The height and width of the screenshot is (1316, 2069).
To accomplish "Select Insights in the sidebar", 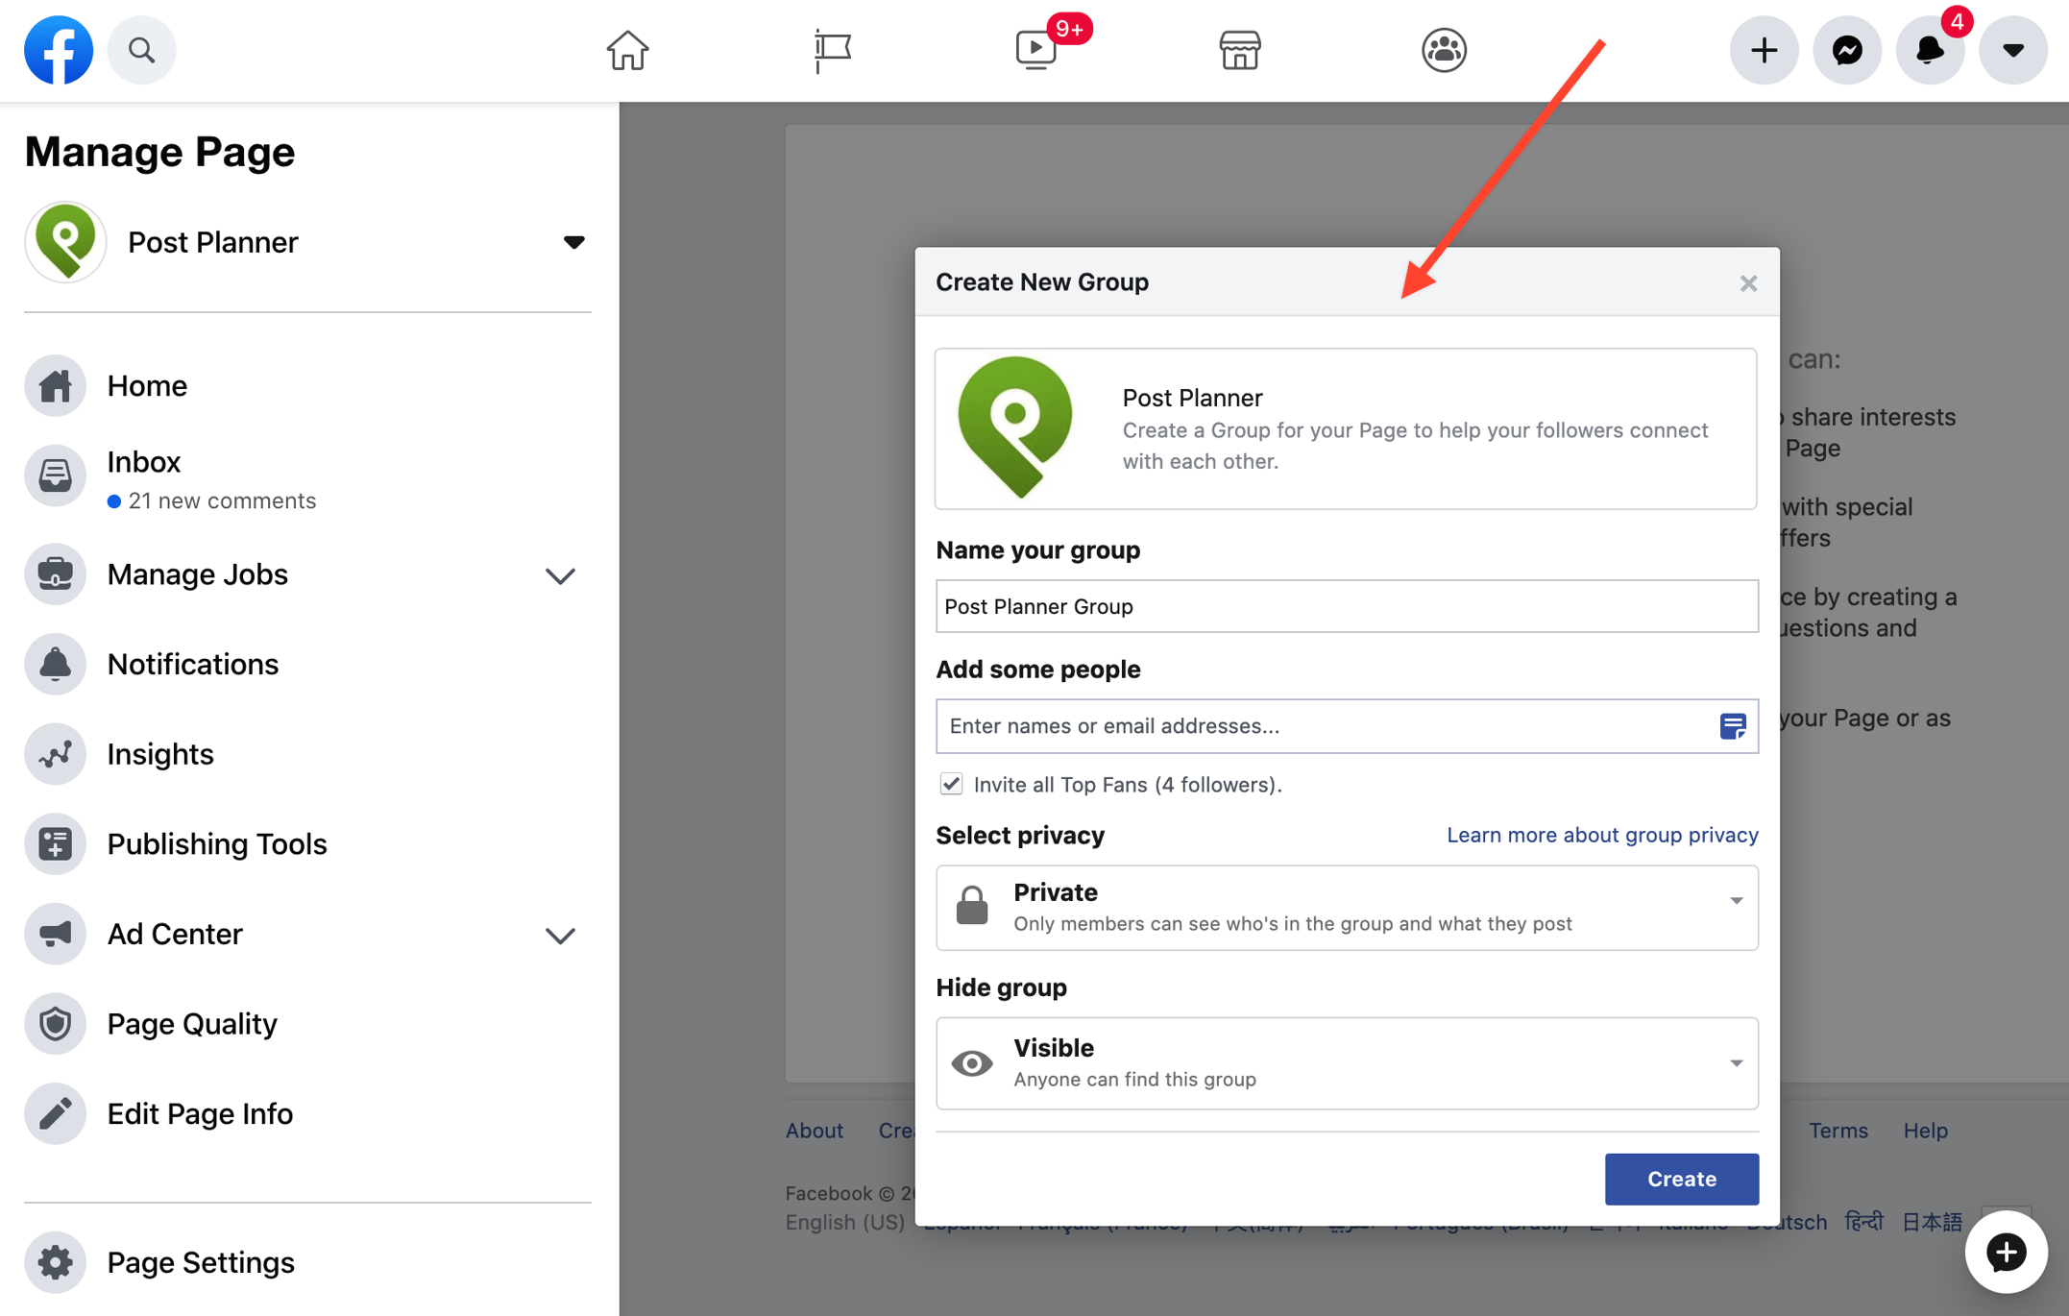I will [160, 754].
